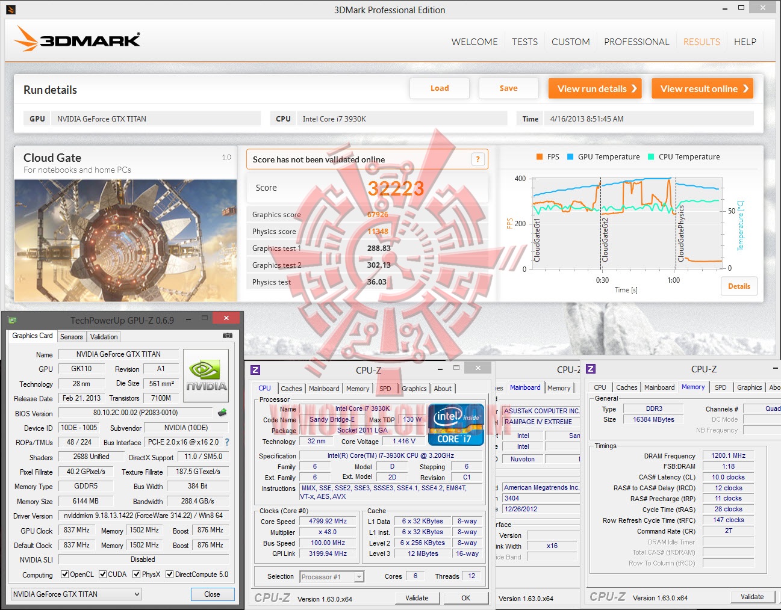The height and width of the screenshot is (610, 781).
Task: Click the Memory Size value 6144 MB
Action: (x=86, y=501)
